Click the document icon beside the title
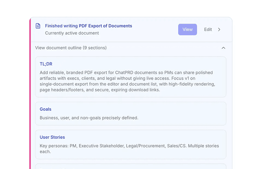This screenshot has width=261, height=169. pos(38,26)
